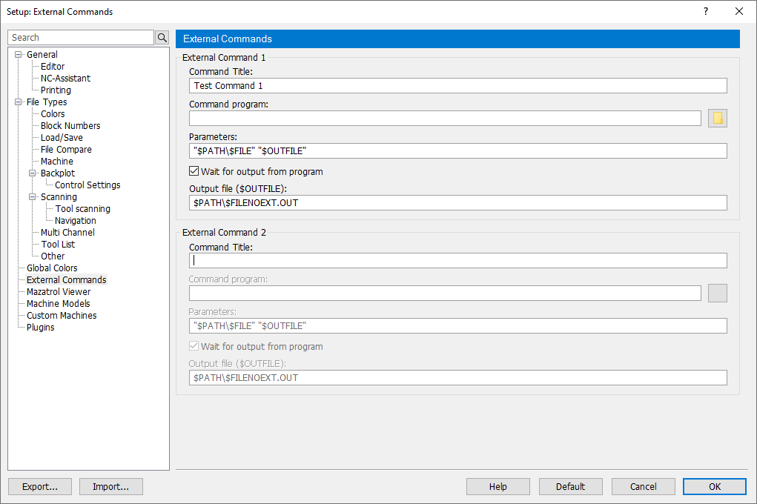The width and height of the screenshot is (757, 504).
Task: Toggle Wait for output in External Command 1
Action: pyautogui.click(x=194, y=171)
